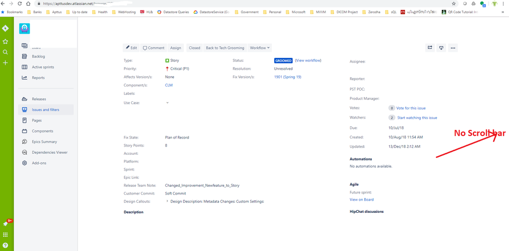Click the browser home icon
Viewport: 509px width, 251px height.
click(x=28, y=4)
